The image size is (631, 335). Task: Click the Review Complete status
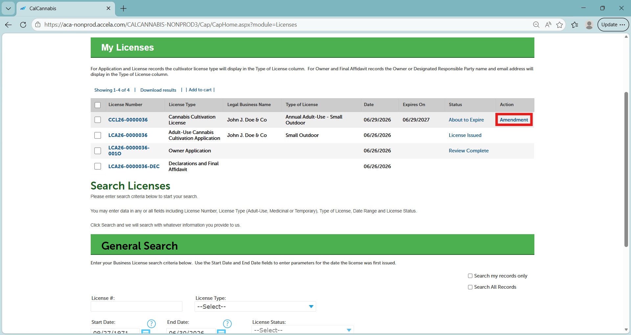[x=469, y=151]
